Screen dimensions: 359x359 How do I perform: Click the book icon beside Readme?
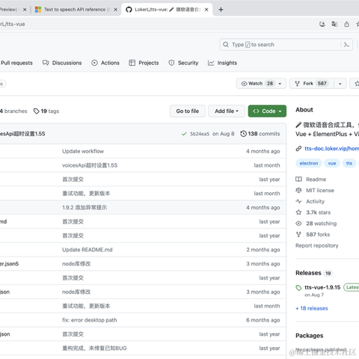click(x=298, y=179)
